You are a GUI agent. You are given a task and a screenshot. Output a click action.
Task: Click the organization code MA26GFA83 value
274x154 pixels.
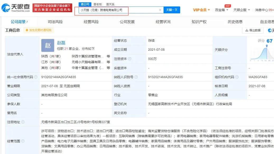pos(258,77)
